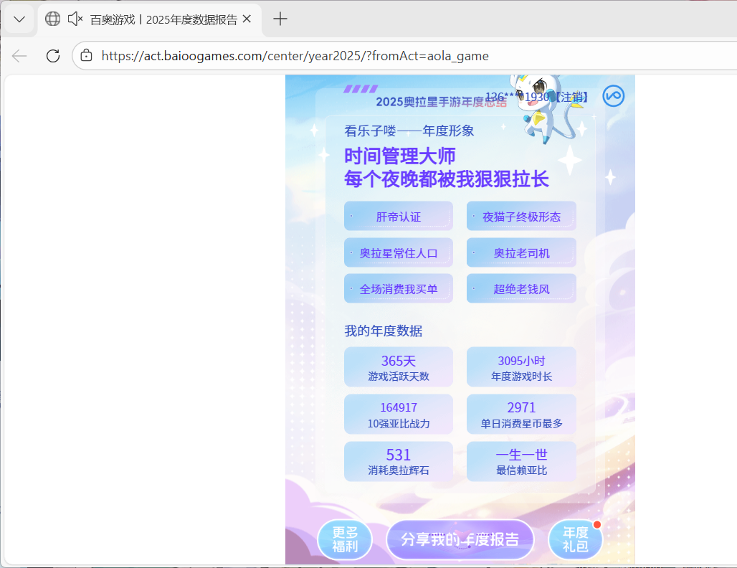Focus the address bar URL
Viewport: 737px width, 568px height.
point(295,56)
